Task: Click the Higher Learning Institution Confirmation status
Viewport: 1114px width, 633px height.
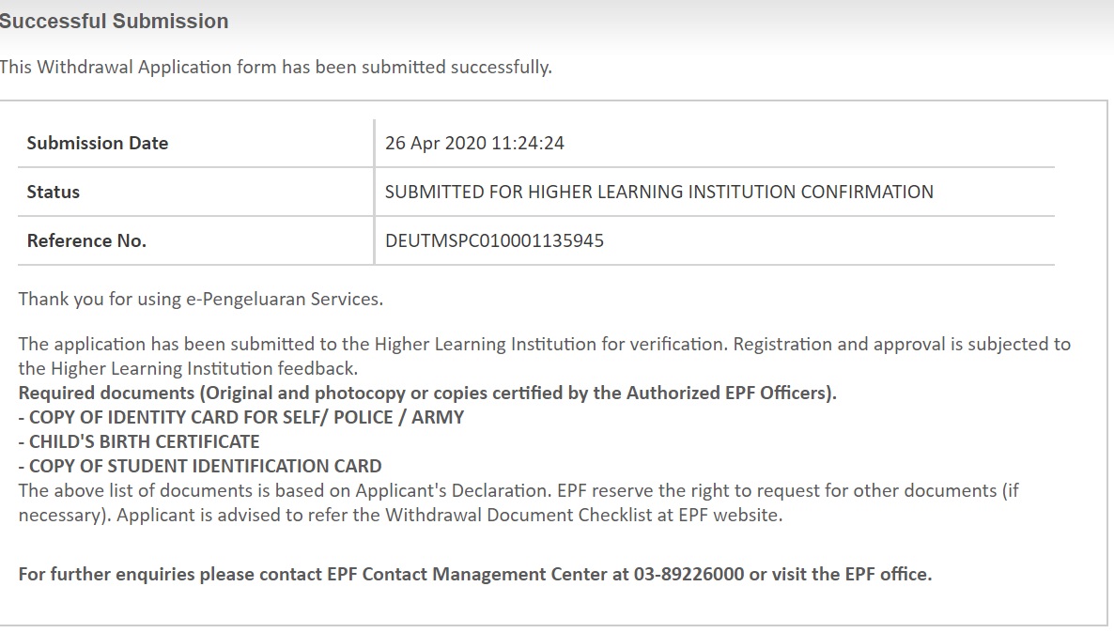Action: [x=658, y=193]
